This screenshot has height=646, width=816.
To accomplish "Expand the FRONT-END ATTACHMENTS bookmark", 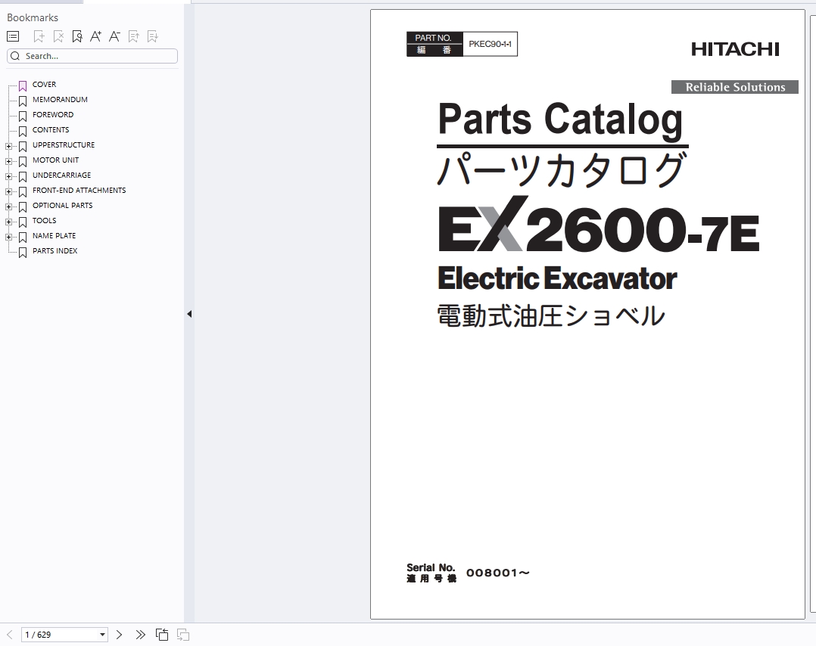I will point(8,191).
